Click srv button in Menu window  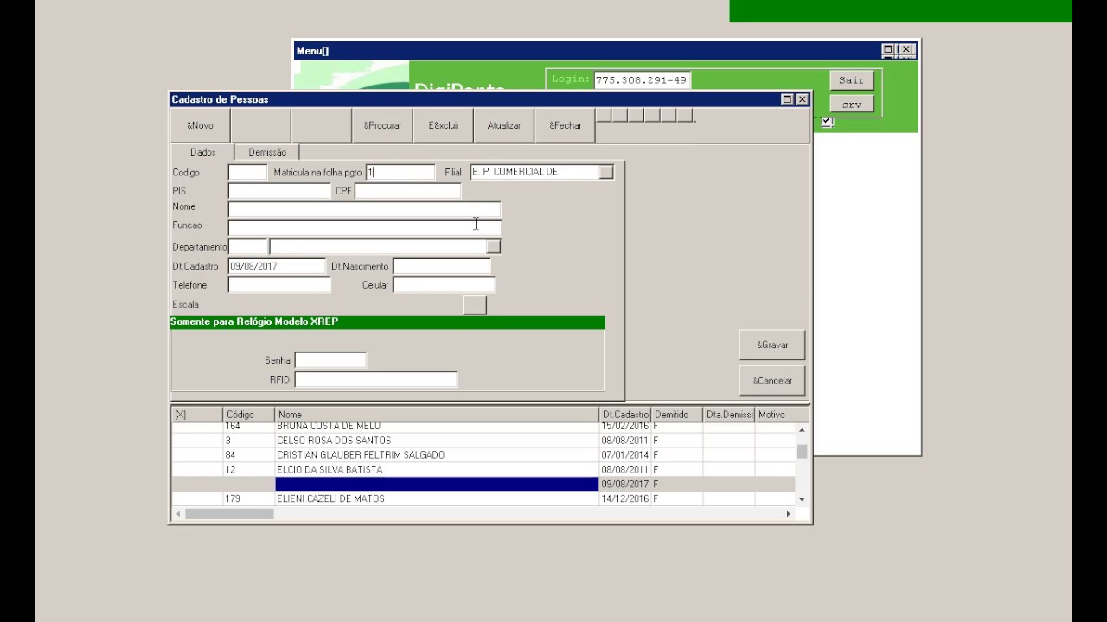point(852,104)
